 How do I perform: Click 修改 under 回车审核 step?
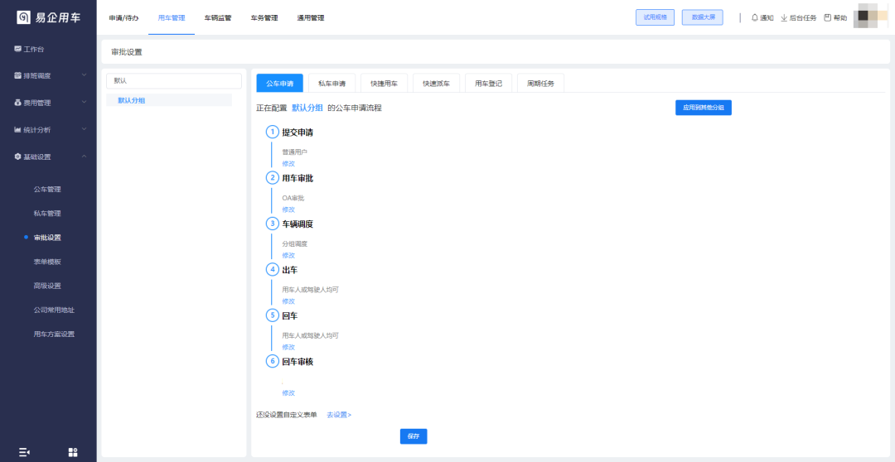pos(288,393)
